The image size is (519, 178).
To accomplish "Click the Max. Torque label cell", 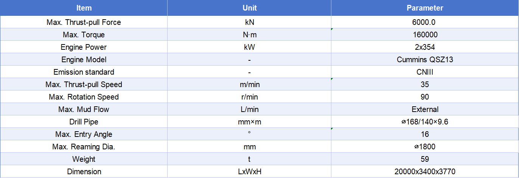I will click(x=84, y=35).
